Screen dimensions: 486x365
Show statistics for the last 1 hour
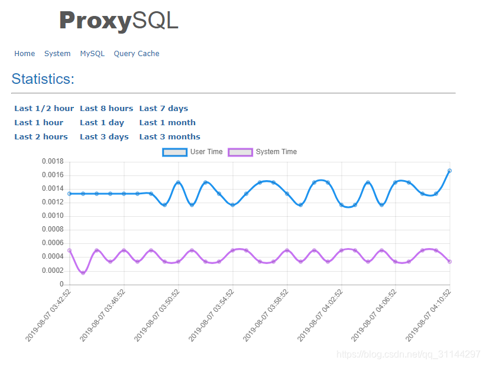pyautogui.click(x=39, y=122)
